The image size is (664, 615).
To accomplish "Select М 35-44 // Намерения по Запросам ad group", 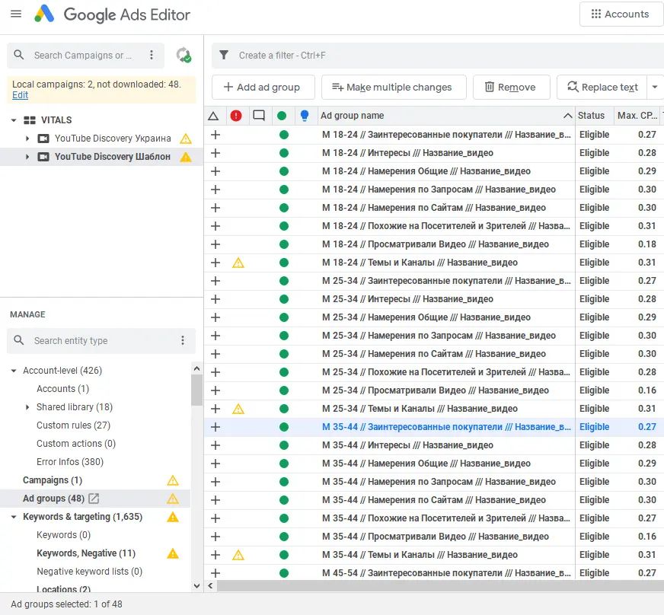I will pos(439,482).
